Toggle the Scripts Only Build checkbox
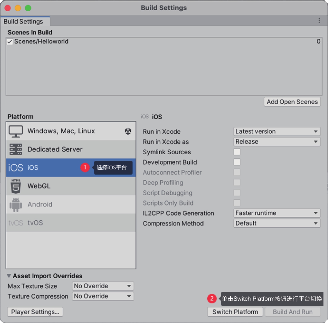The image size is (328, 323). [237, 203]
